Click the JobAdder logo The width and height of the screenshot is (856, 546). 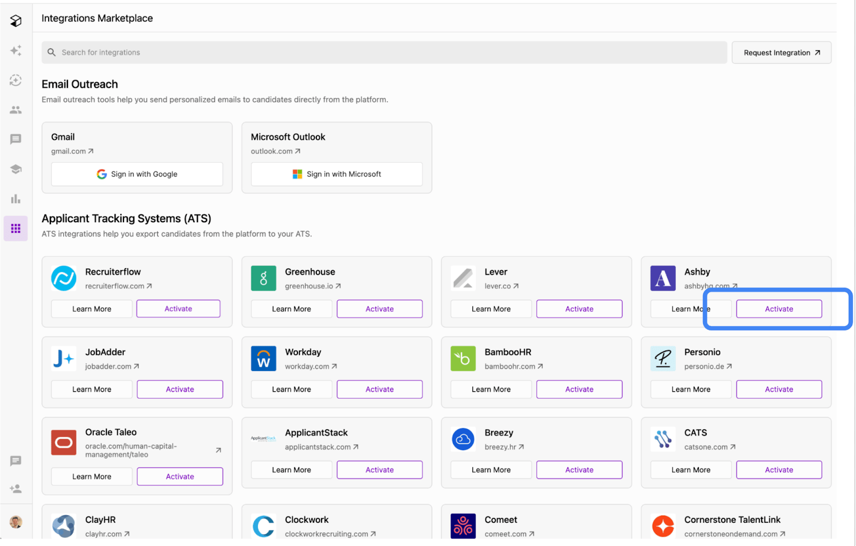tap(64, 359)
